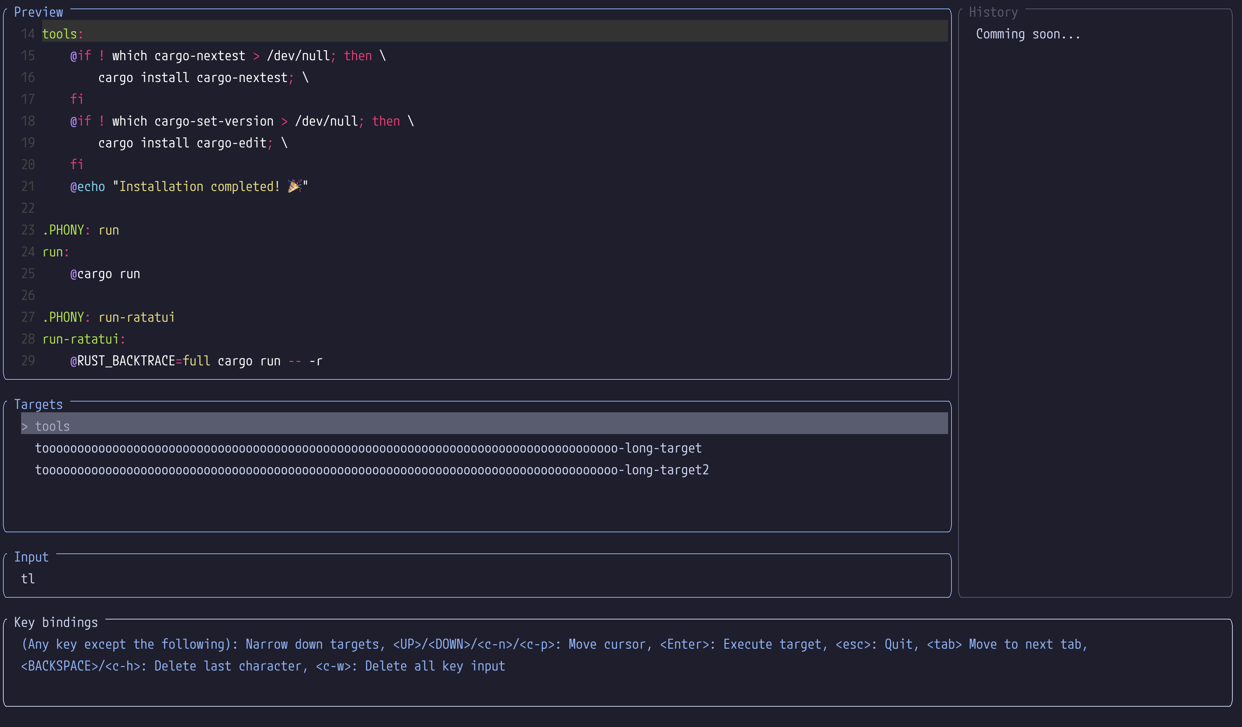This screenshot has width=1242, height=727.
Task: Click the @cargo run command line
Action: click(105, 274)
